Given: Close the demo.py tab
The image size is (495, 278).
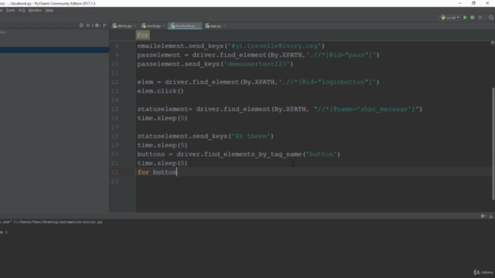Looking at the screenshot, I should 135,25.
